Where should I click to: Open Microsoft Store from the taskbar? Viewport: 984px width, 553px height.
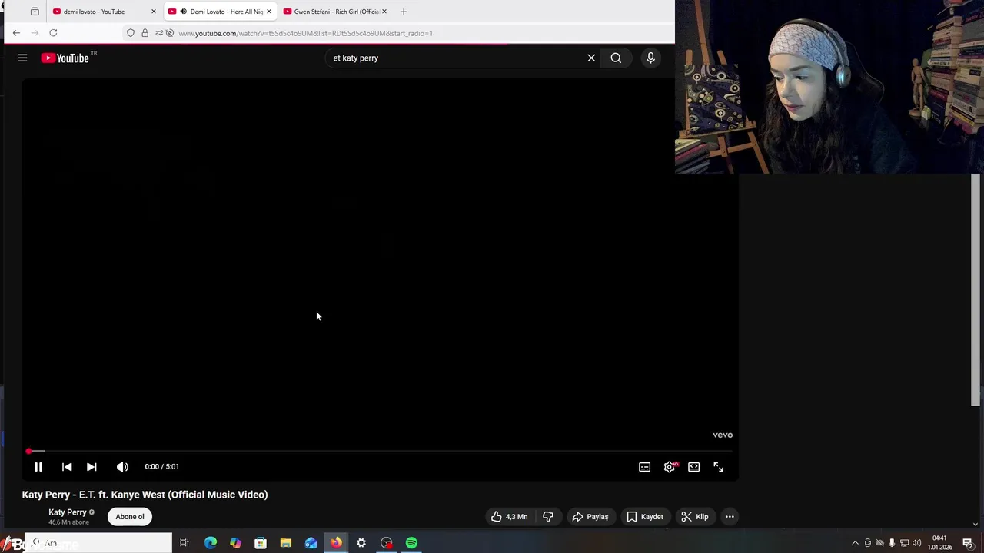[x=261, y=543]
